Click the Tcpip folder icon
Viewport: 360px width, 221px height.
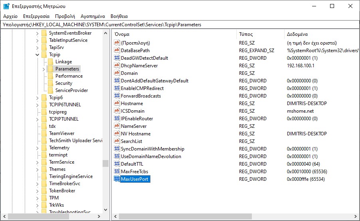[44, 55]
